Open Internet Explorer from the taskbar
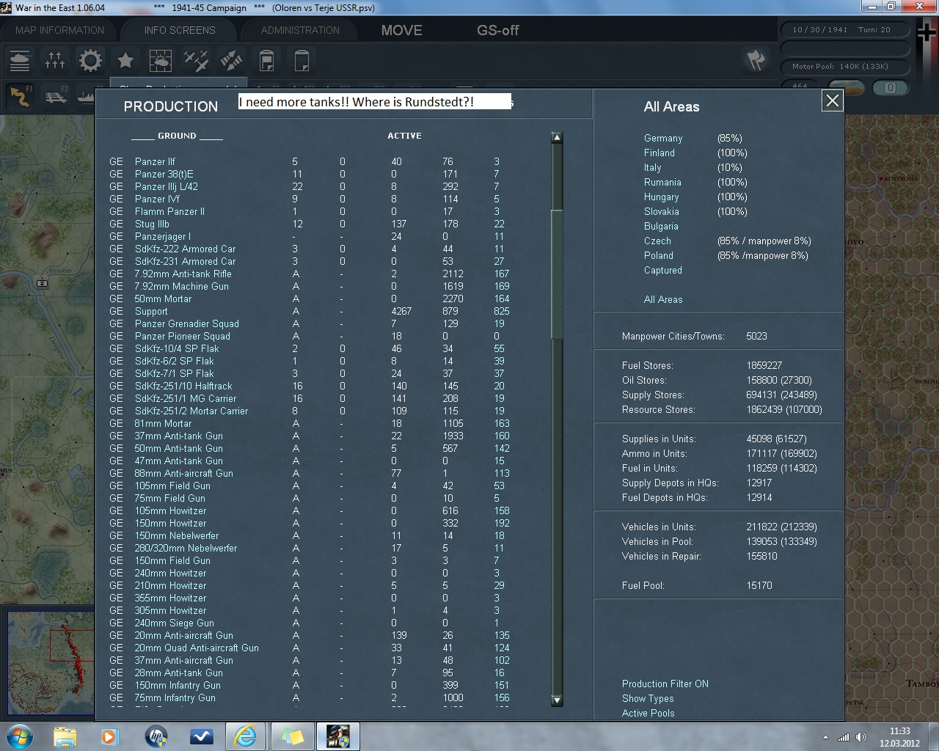 [246, 736]
